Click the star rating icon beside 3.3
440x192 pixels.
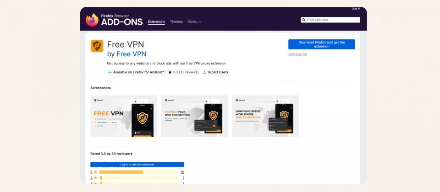point(170,72)
